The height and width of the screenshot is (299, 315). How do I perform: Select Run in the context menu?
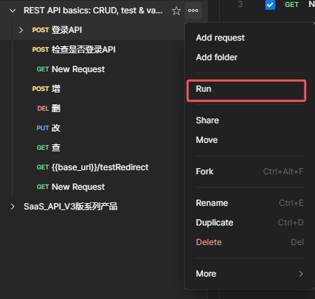pyautogui.click(x=246, y=89)
